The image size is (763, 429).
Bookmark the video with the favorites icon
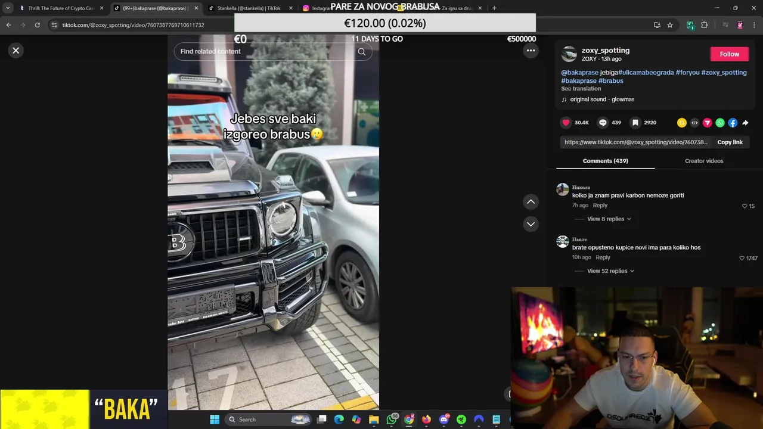tap(635, 123)
